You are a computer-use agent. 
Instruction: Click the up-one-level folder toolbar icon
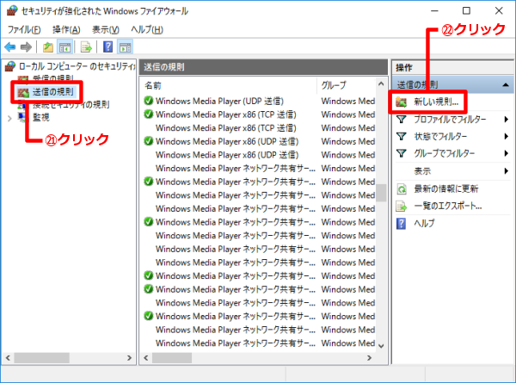tap(49, 46)
